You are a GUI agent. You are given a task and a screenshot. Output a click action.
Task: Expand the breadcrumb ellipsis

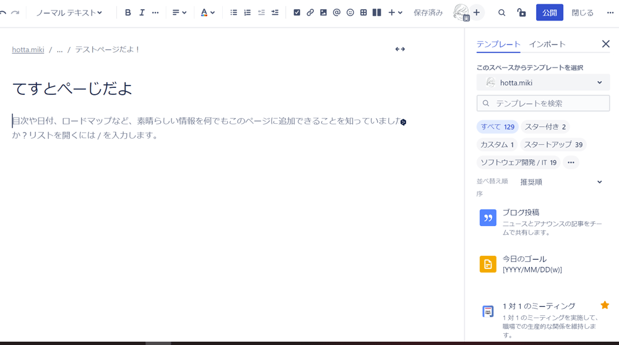[x=59, y=50]
